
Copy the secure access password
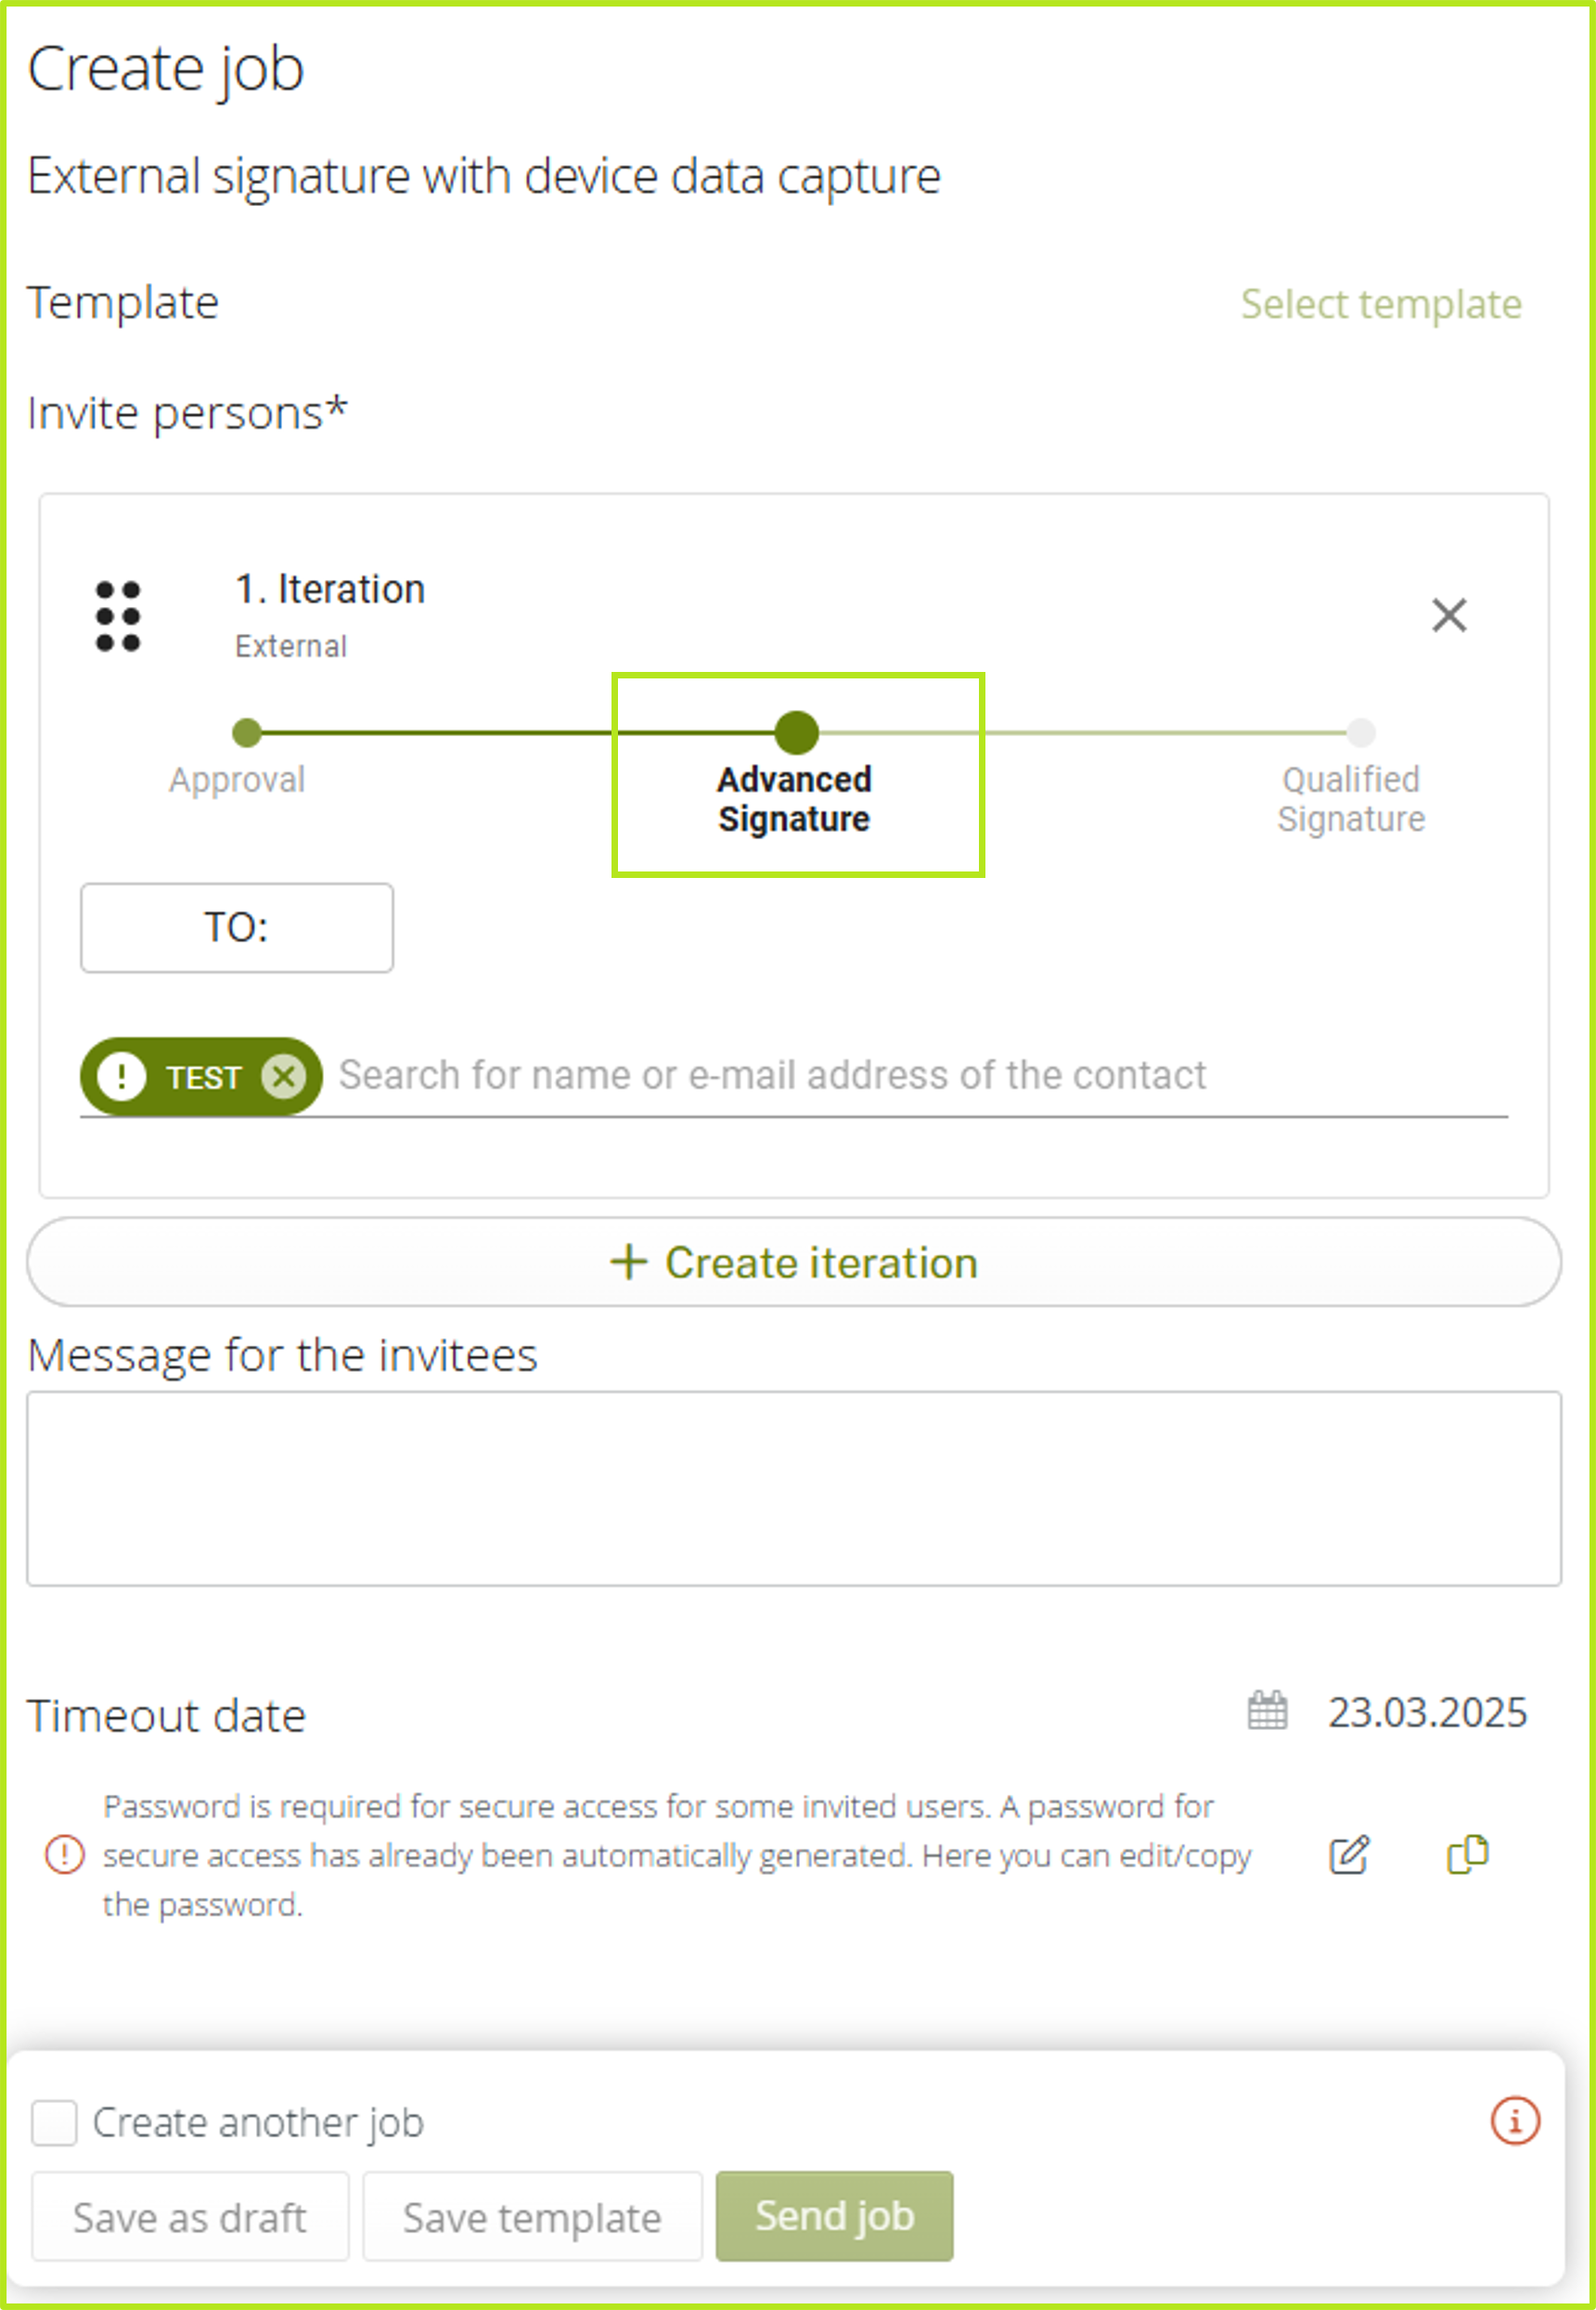pos(1467,1854)
